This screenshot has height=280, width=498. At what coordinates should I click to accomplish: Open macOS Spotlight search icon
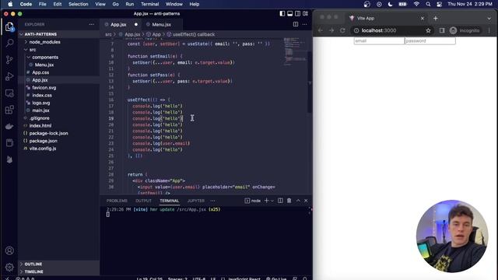pyautogui.click(x=428, y=4)
